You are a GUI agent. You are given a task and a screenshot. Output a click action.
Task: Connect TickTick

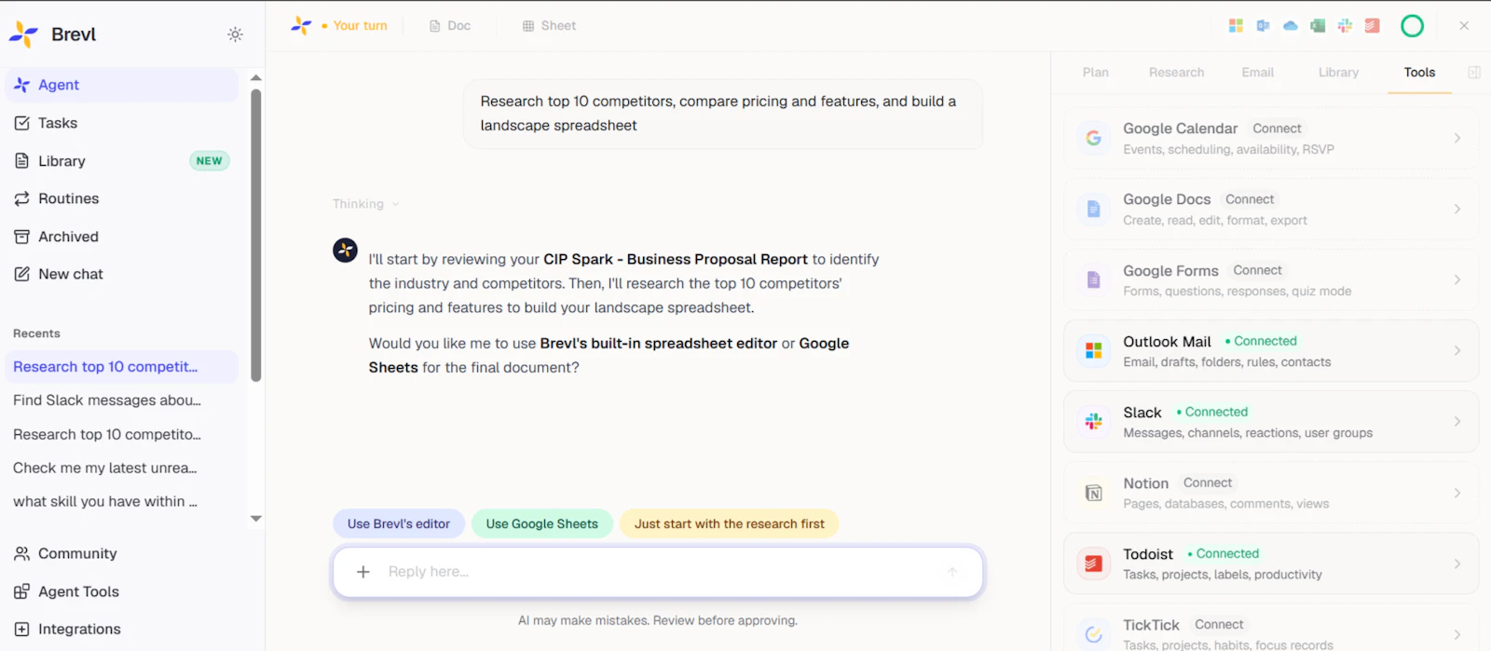point(1219,624)
